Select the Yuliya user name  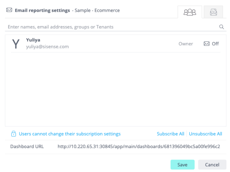pos(33,40)
